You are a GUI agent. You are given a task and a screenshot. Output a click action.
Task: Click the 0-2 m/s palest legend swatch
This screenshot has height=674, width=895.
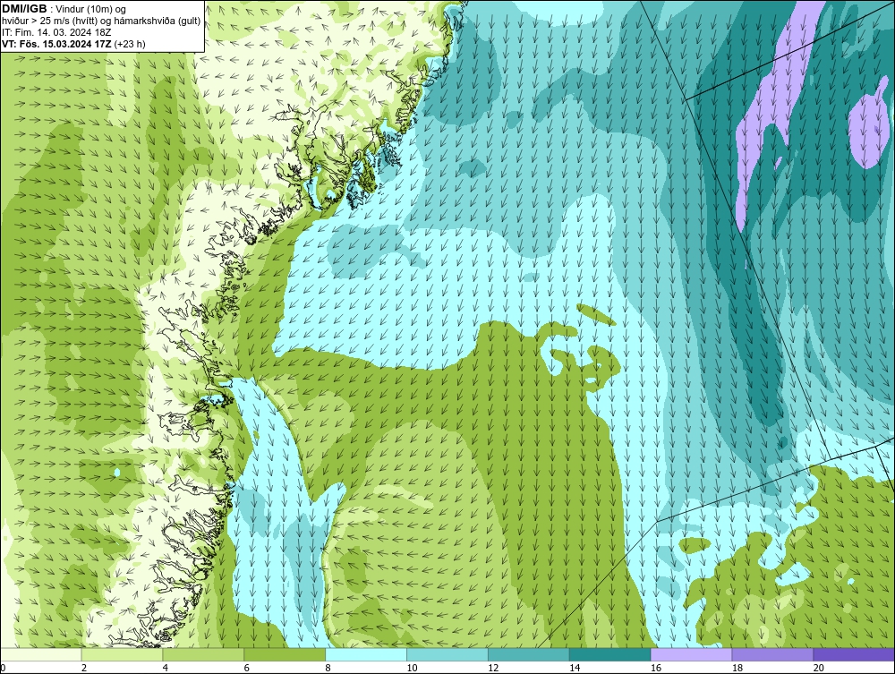(x=41, y=654)
